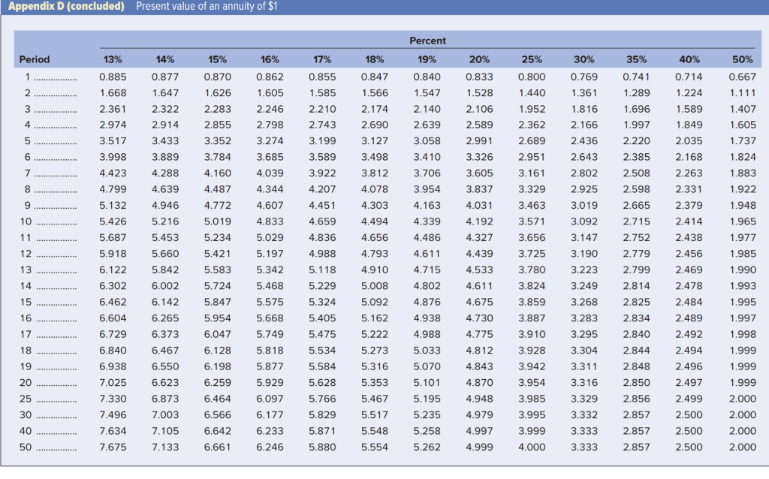The height and width of the screenshot is (479, 769).
Task: Click value 7.634 in period 40
Action: [113, 432]
